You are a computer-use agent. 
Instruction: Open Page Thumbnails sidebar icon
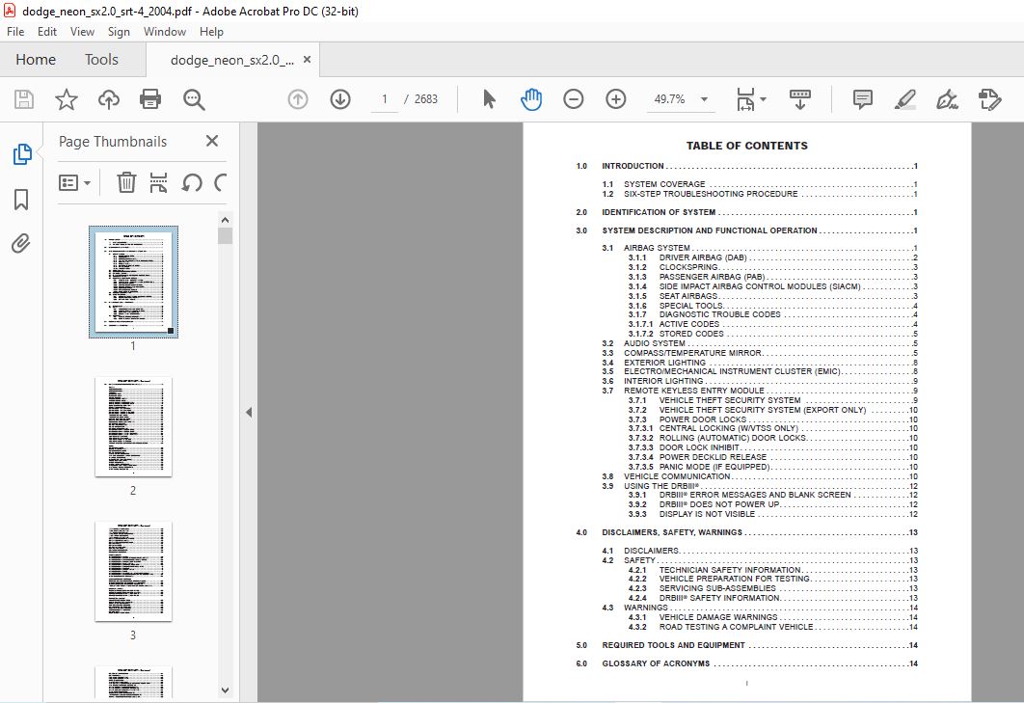21,154
